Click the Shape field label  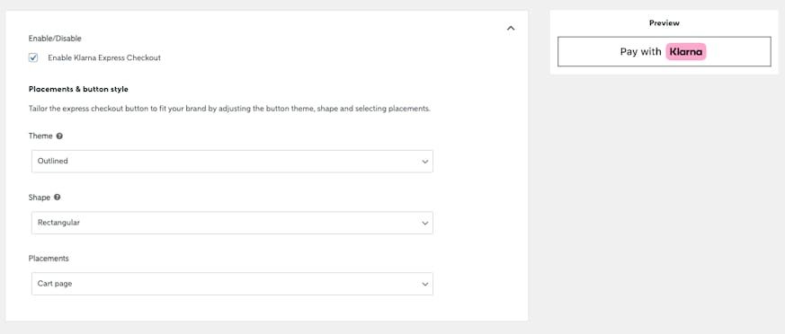click(x=40, y=198)
